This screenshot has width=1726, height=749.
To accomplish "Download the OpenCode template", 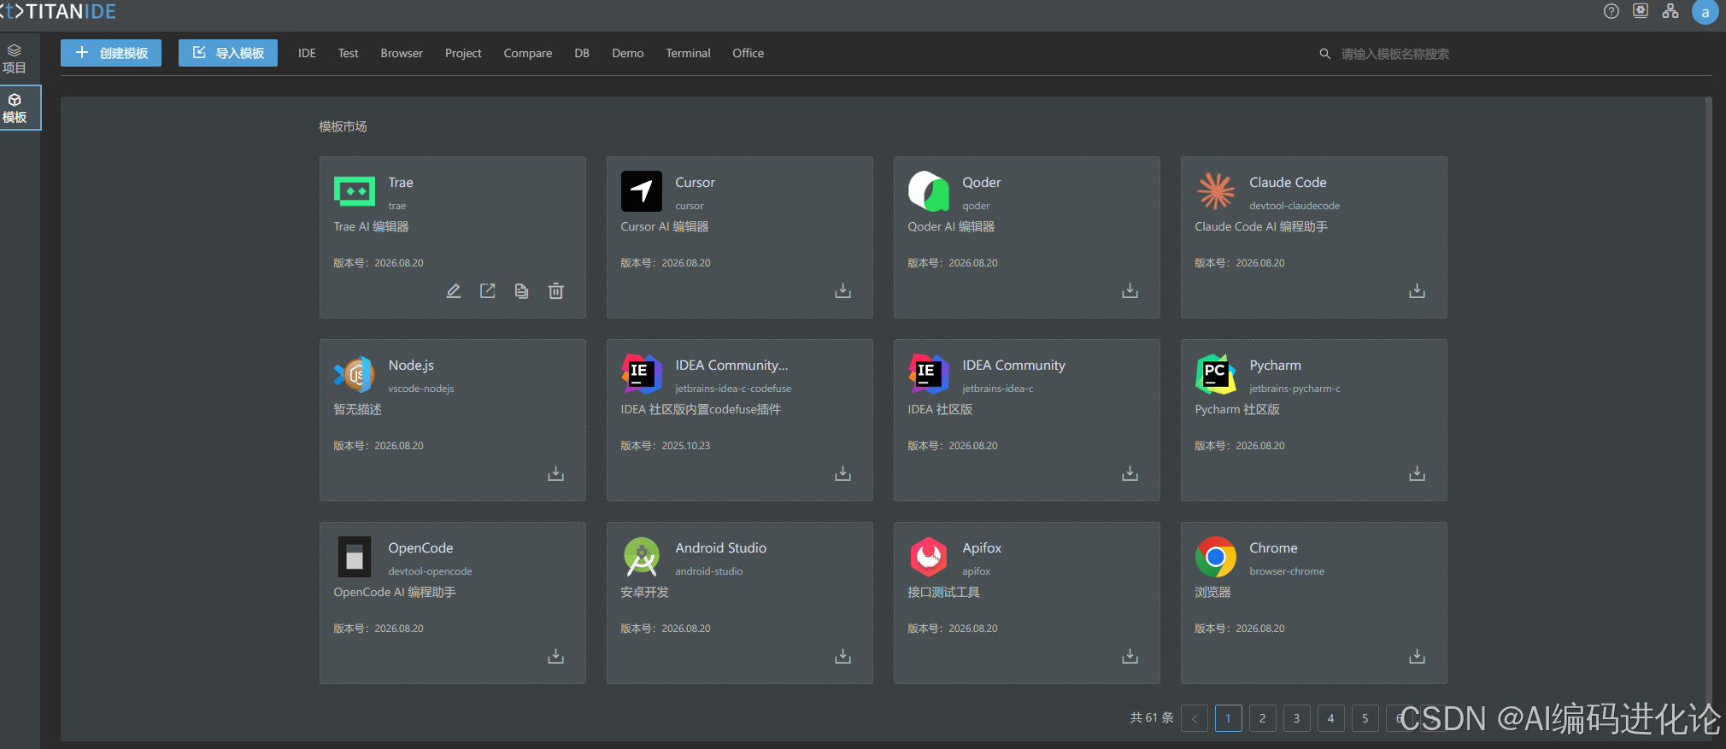I will pyautogui.click(x=556, y=656).
